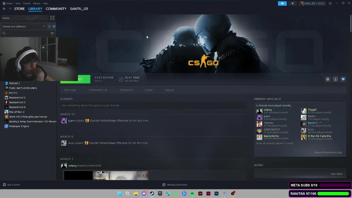Focus the library search field
Image resolution: width=352 pixels, height=198 pixels.
[25, 33]
